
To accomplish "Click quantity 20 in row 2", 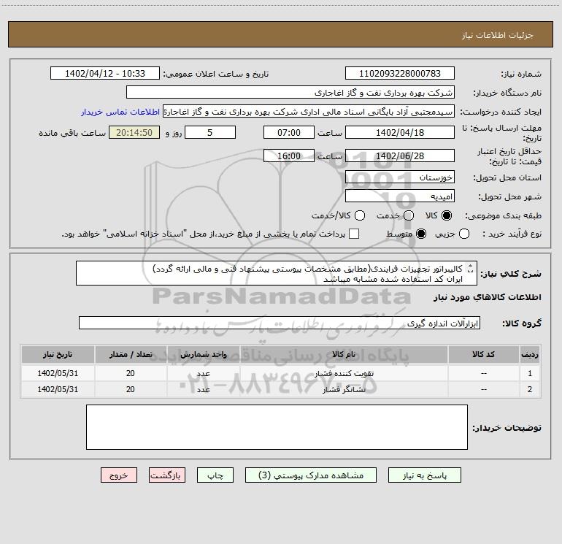I will pyautogui.click(x=131, y=389).
